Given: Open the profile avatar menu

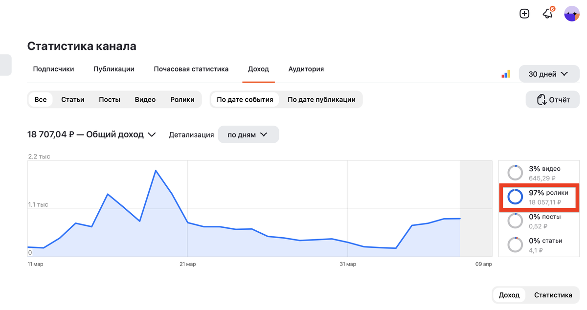Looking at the screenshot, I should coord(571,14).
